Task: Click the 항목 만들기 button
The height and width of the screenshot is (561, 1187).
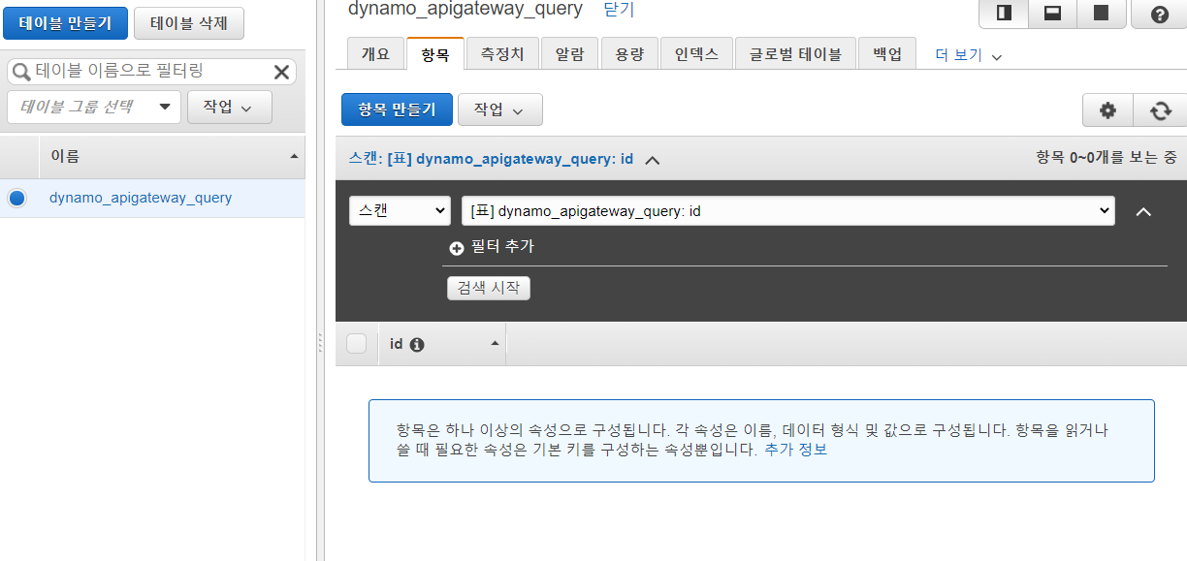Action: click(x=397, y=109)
